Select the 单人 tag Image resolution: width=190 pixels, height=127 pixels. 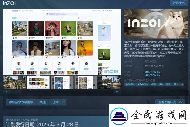pos(176,84)
